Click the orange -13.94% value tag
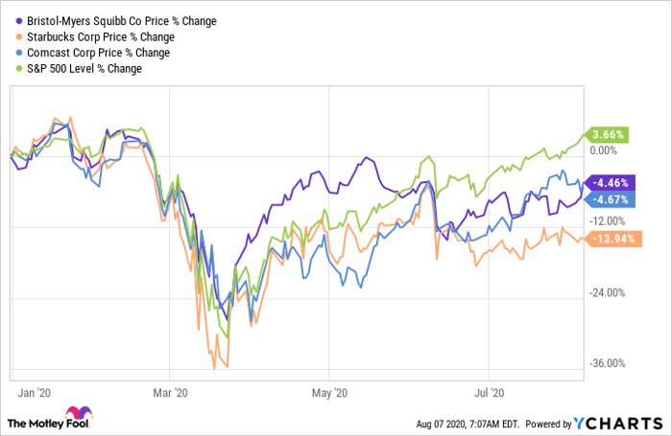 pos(612,238)
